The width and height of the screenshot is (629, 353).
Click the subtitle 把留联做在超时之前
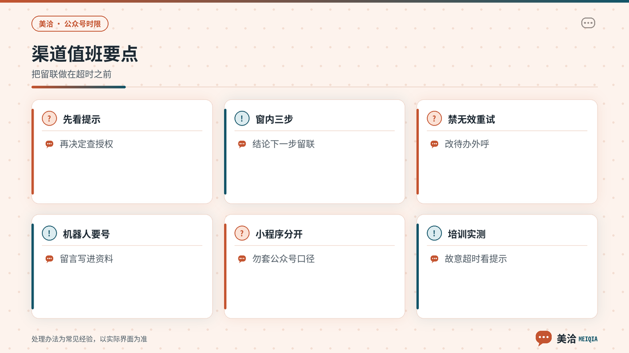71,74
